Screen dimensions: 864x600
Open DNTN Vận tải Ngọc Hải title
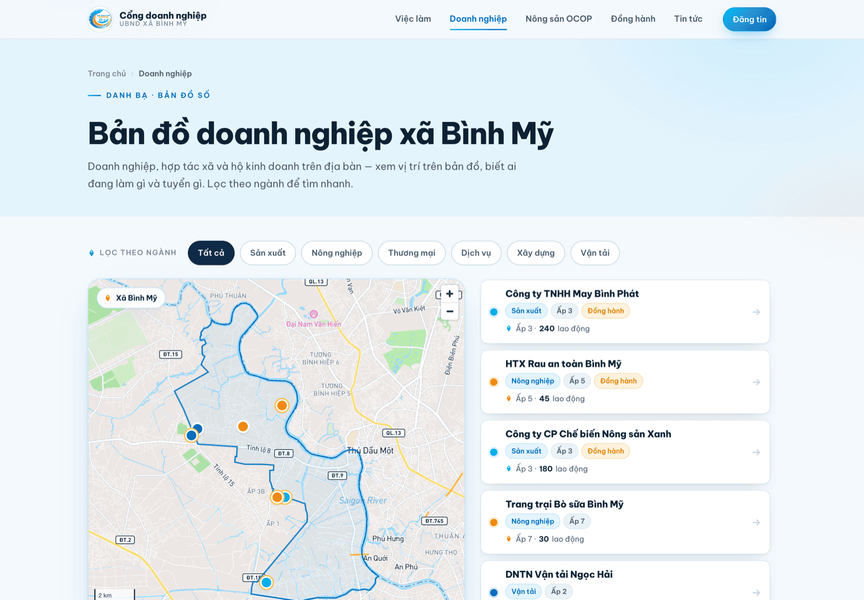(559, 575)
